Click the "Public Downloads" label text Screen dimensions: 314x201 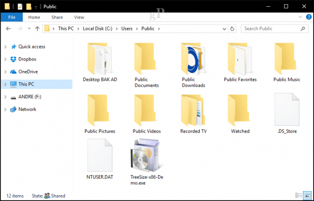pos(193,83)
